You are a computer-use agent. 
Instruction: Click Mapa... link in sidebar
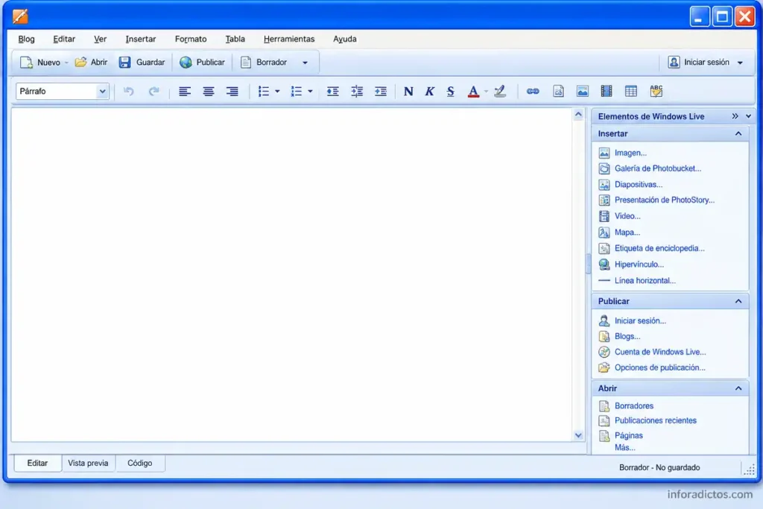627,232
